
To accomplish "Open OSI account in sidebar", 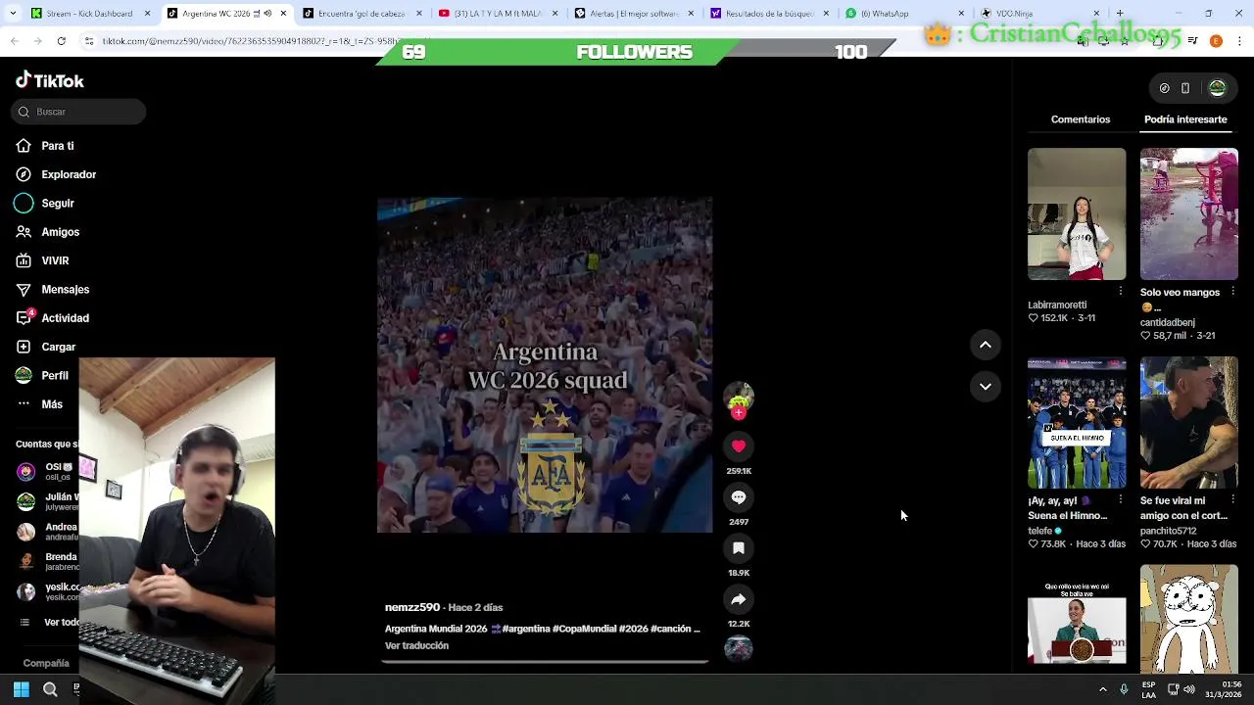I will click(x=47, y=471).
